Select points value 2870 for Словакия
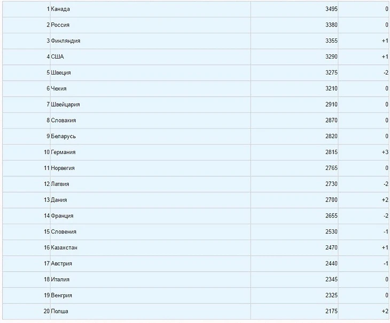The height and width of the screenshot is (323, 390). pyautogui.click(x=331, y=120)
